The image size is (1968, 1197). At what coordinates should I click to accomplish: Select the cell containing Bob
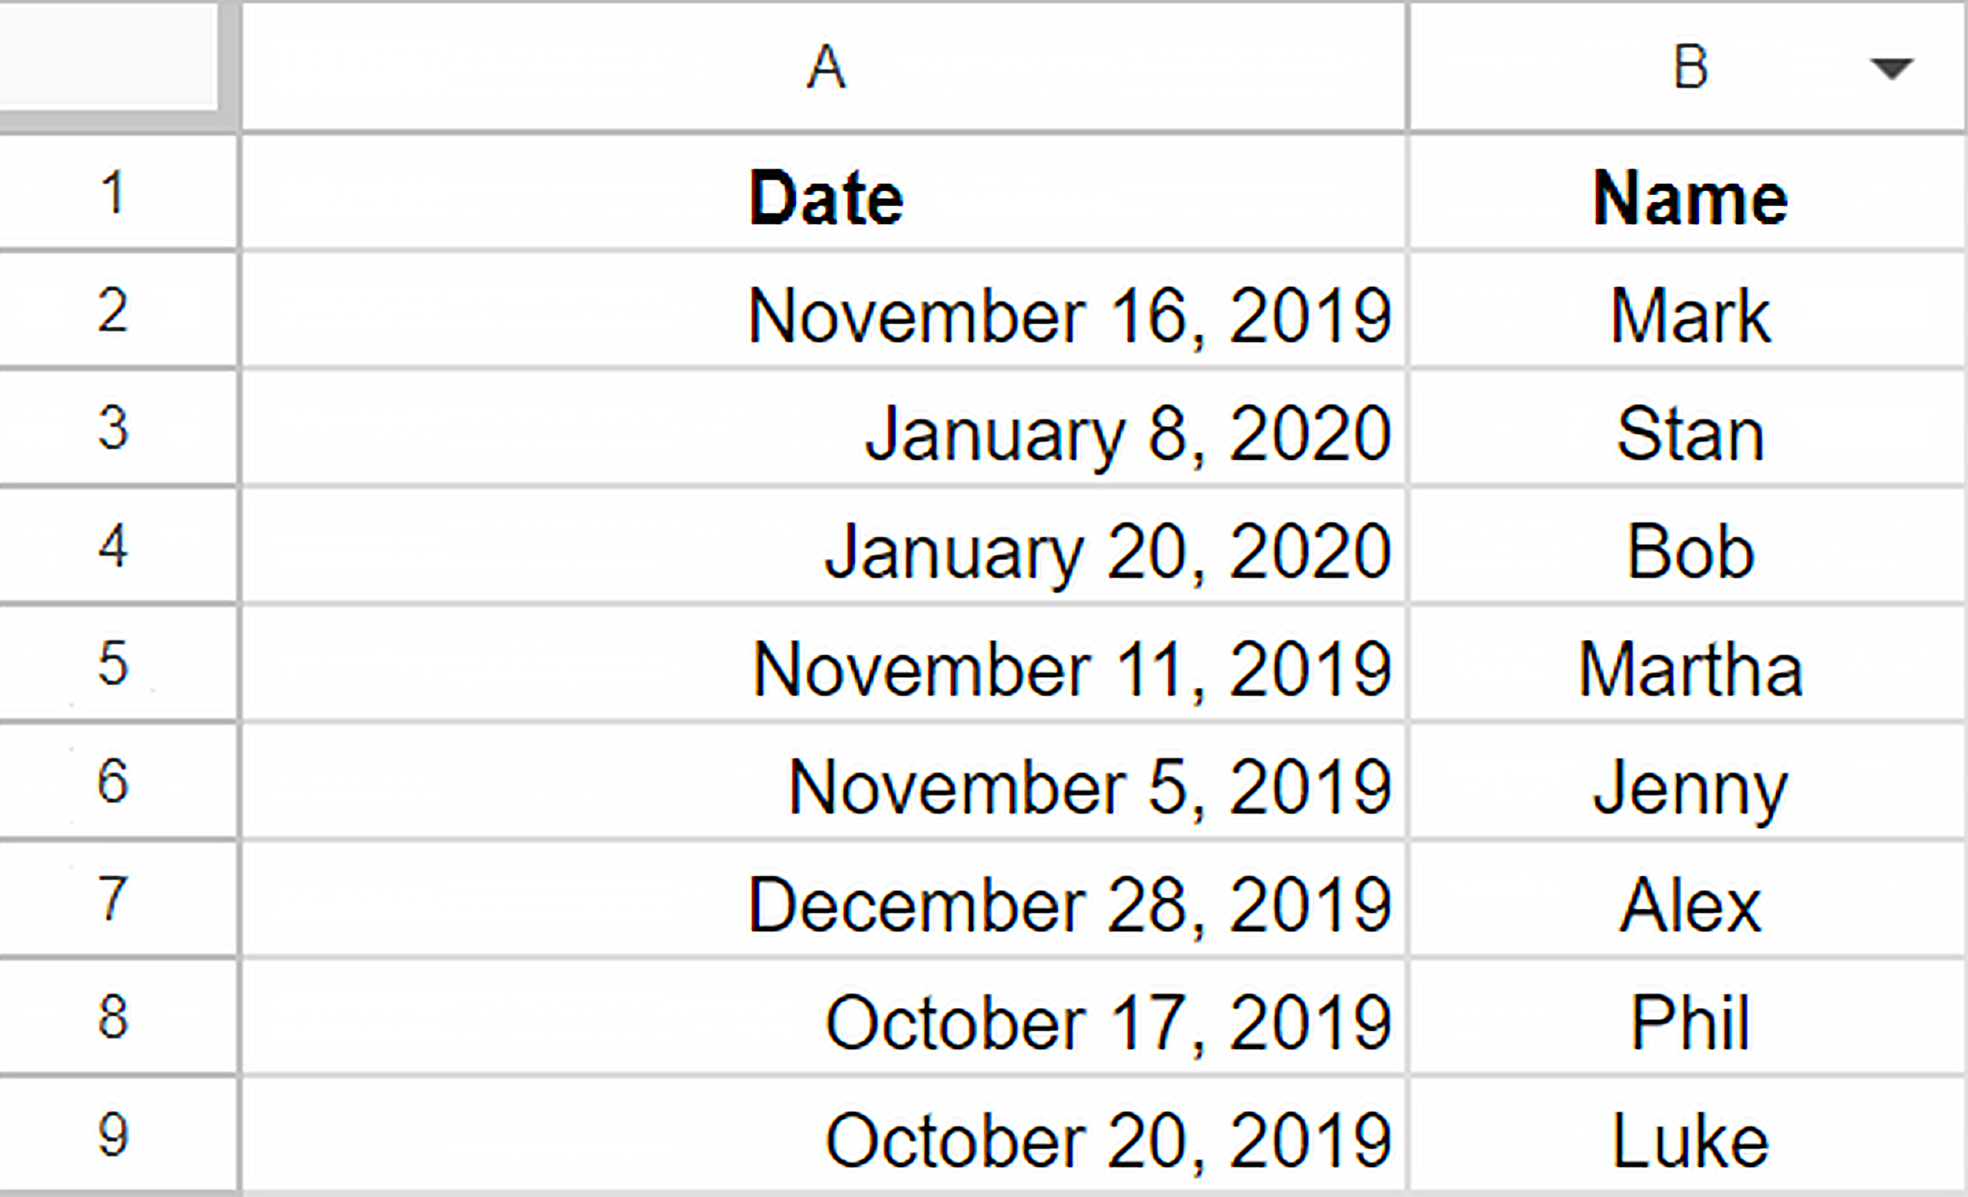click(1689, 546)
